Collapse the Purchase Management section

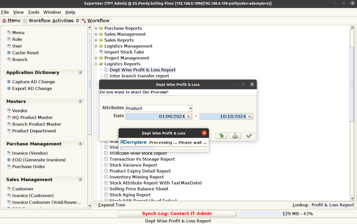[x=81, y=144]
